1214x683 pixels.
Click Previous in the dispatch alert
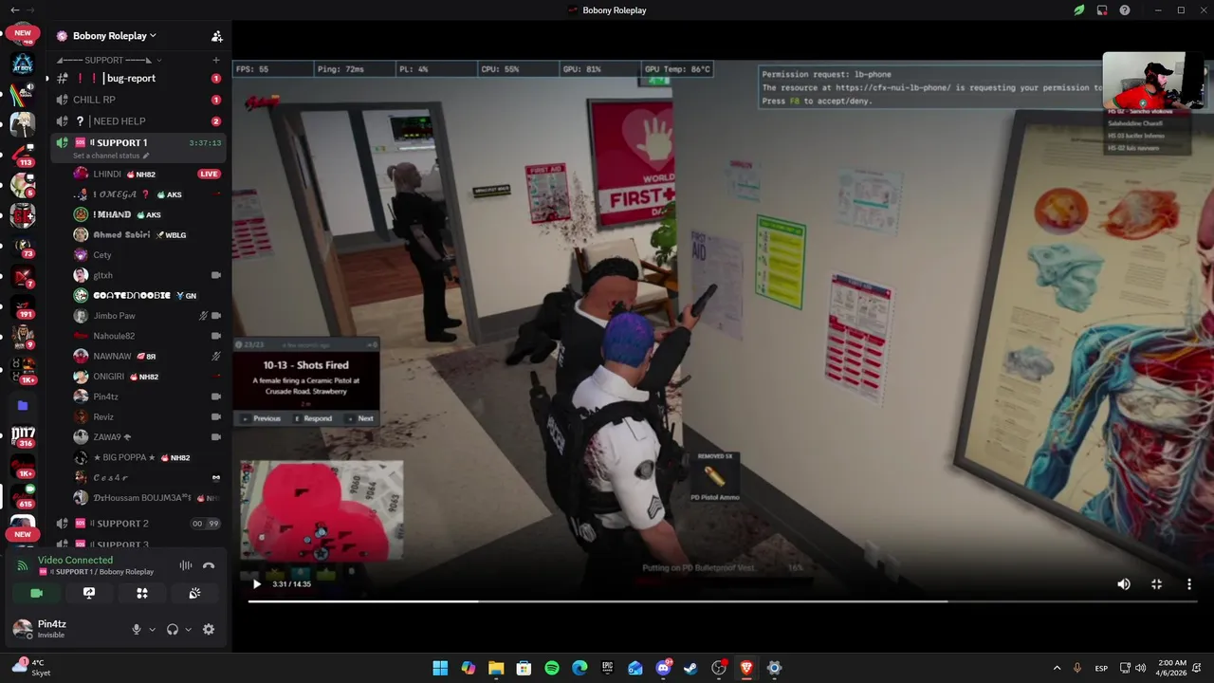(x=262, y=418)
